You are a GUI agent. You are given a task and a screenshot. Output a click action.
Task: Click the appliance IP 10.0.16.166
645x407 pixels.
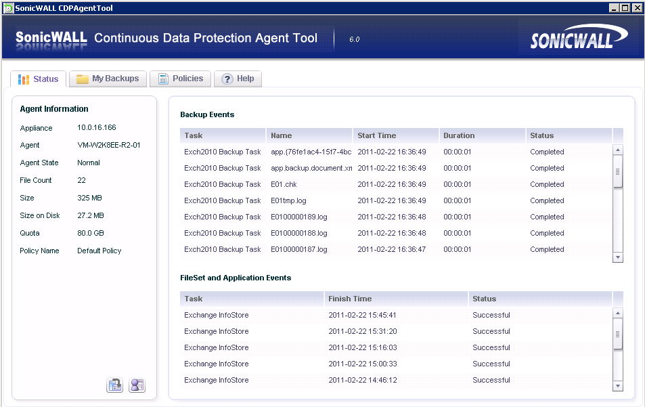(97, 127)
